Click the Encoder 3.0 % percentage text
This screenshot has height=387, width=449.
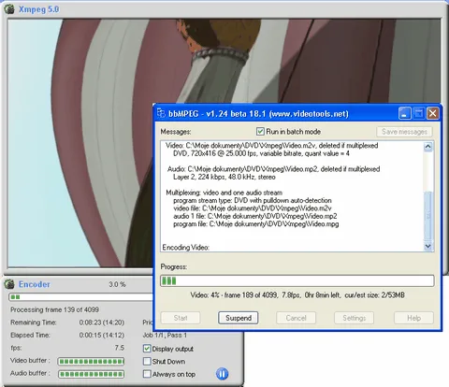(117, 284)
